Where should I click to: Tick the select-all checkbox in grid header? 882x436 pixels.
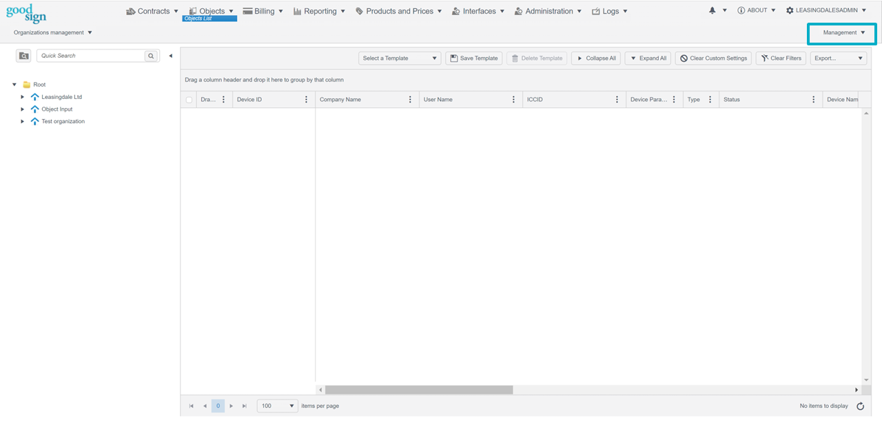tap(189, 100)
